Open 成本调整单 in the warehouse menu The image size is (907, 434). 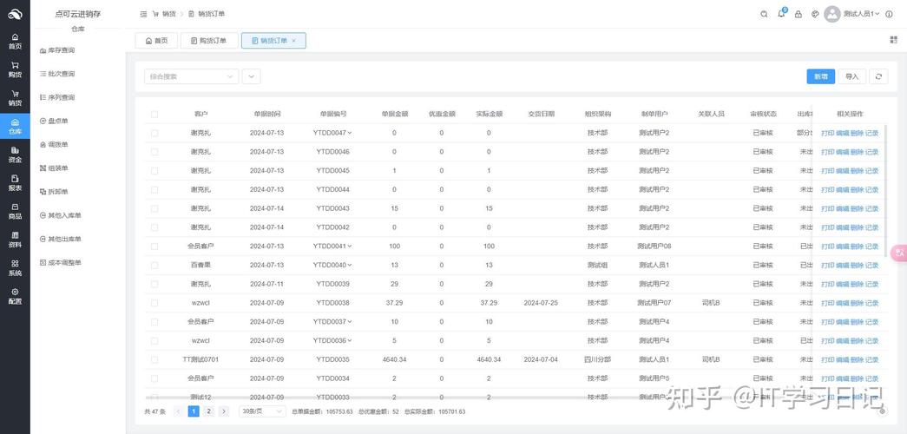tap(61, 263)
